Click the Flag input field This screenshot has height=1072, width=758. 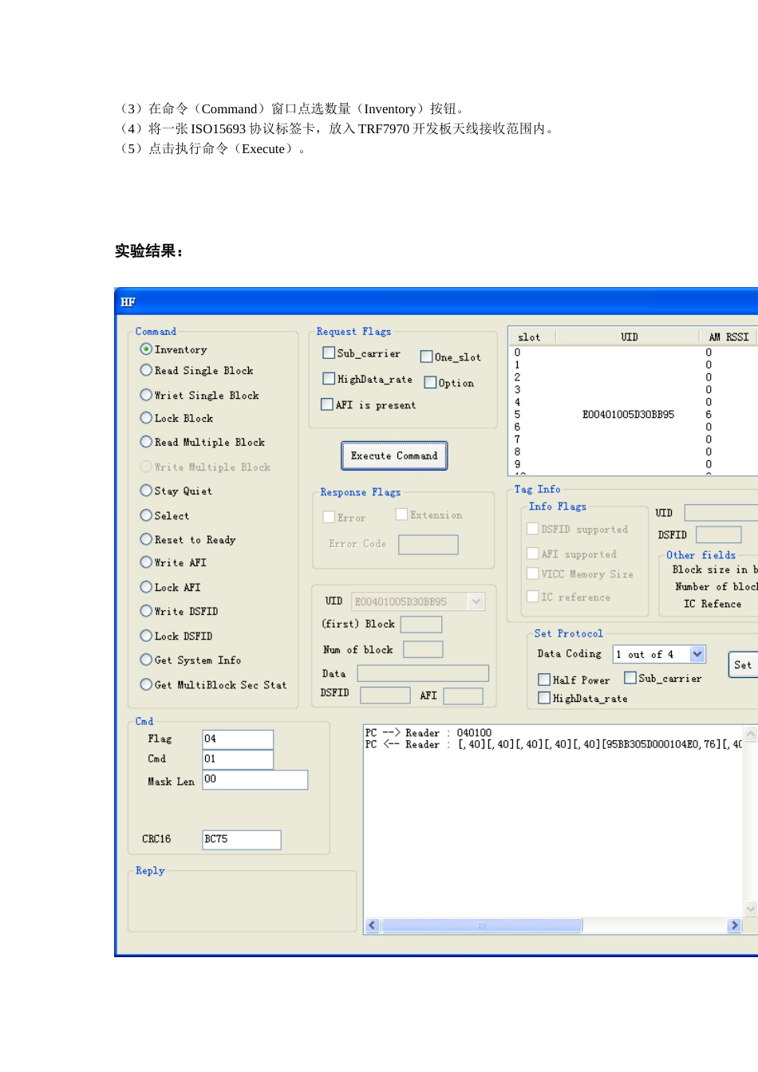[x=238, y=739]
